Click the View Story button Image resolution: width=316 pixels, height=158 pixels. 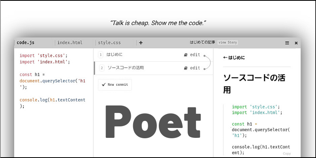point(228,43)
